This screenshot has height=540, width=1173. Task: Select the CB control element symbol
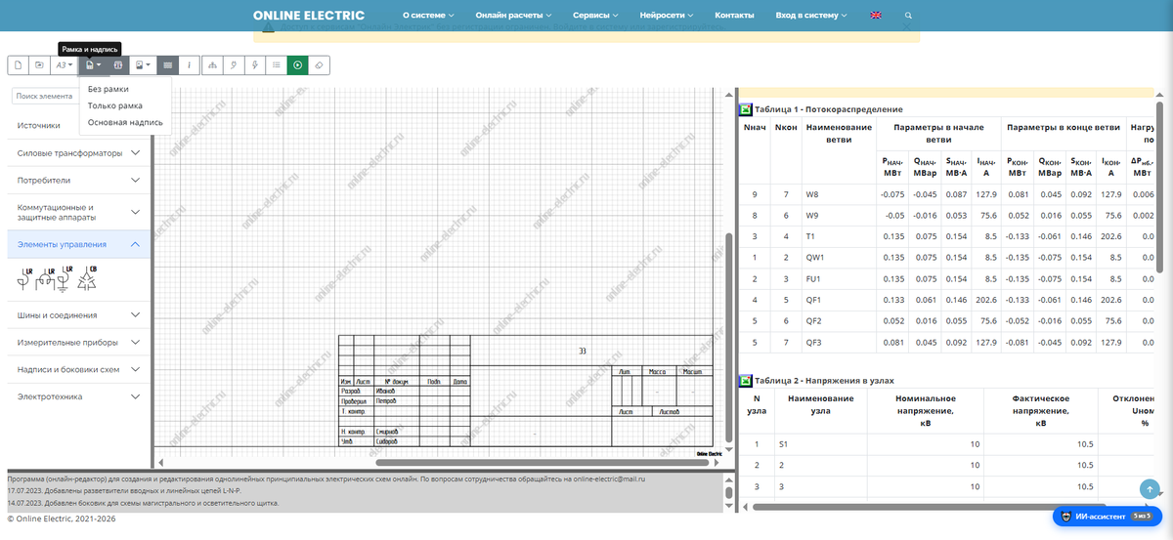click(88, 278)
